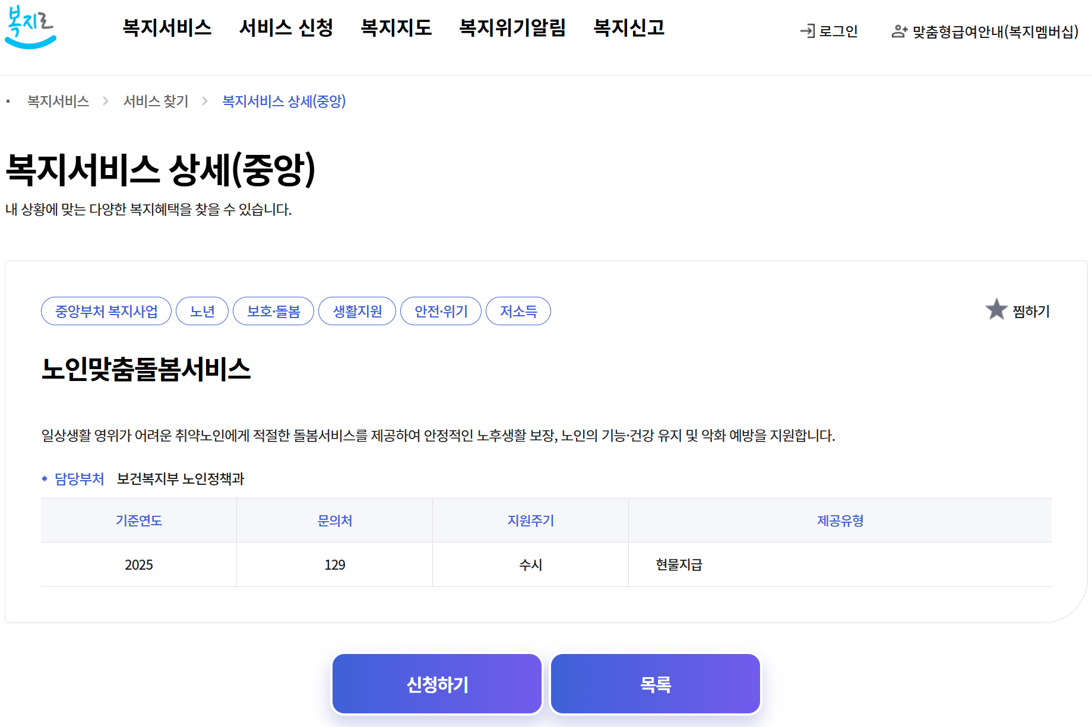Click the 로그인 link
This screenshot has height=727, width=1092.
point(838,31)
